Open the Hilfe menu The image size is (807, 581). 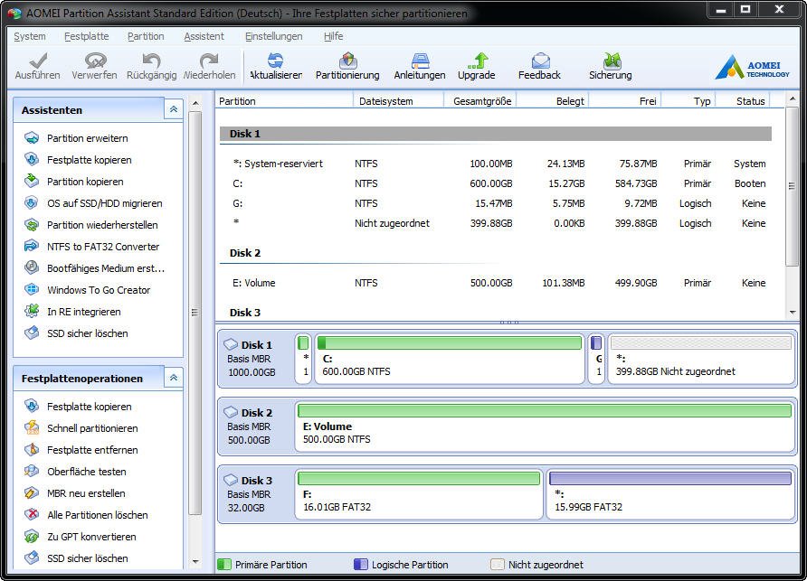(334, 36)
